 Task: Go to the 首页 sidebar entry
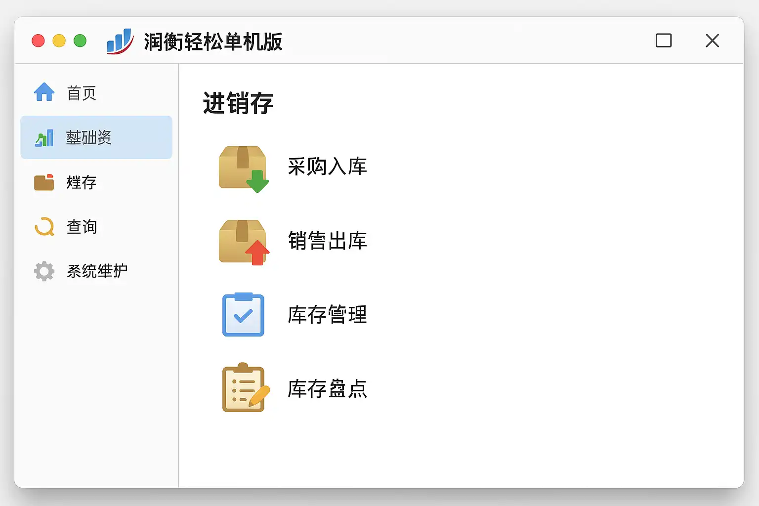click(96, 92)
